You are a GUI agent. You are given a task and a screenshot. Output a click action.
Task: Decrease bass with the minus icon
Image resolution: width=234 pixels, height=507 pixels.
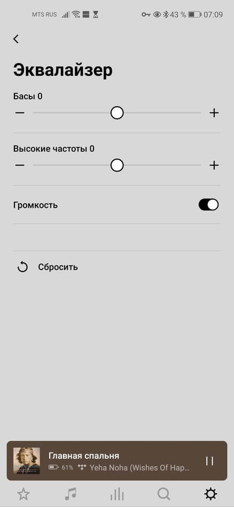click(20, 113)
